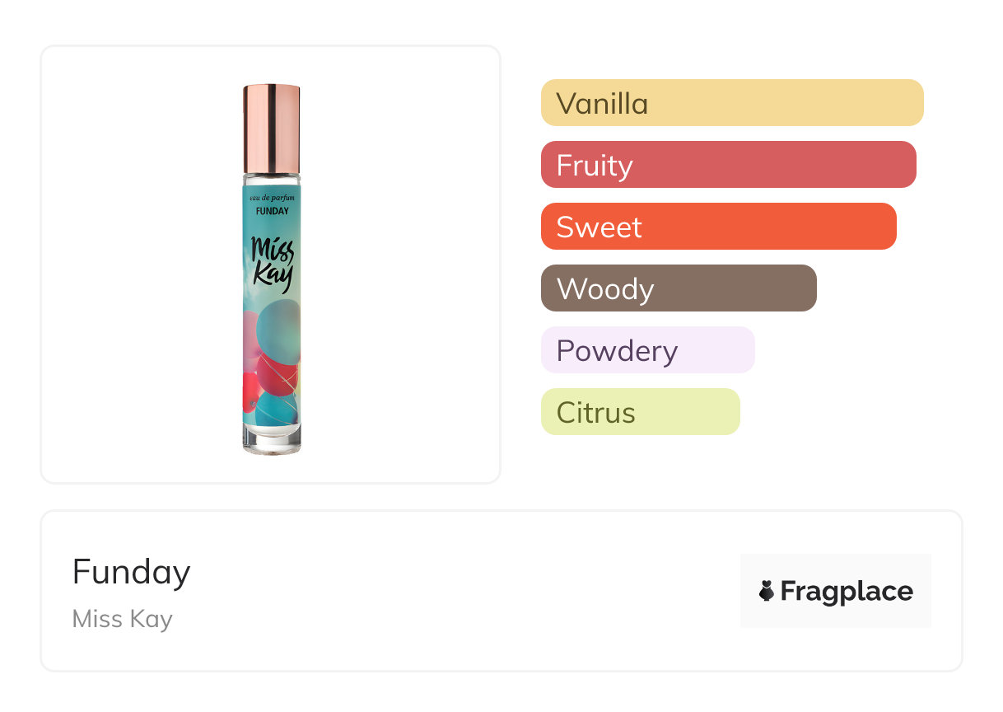Click the lavender Powdery accord bar
The height and width of the screenshot is (712, 1003).
click(x=647, y=350)
